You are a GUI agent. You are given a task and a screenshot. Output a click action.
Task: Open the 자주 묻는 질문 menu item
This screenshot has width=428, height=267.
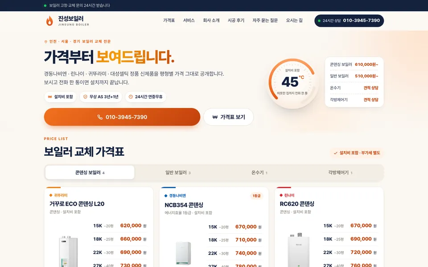click(x=265, y=20)
